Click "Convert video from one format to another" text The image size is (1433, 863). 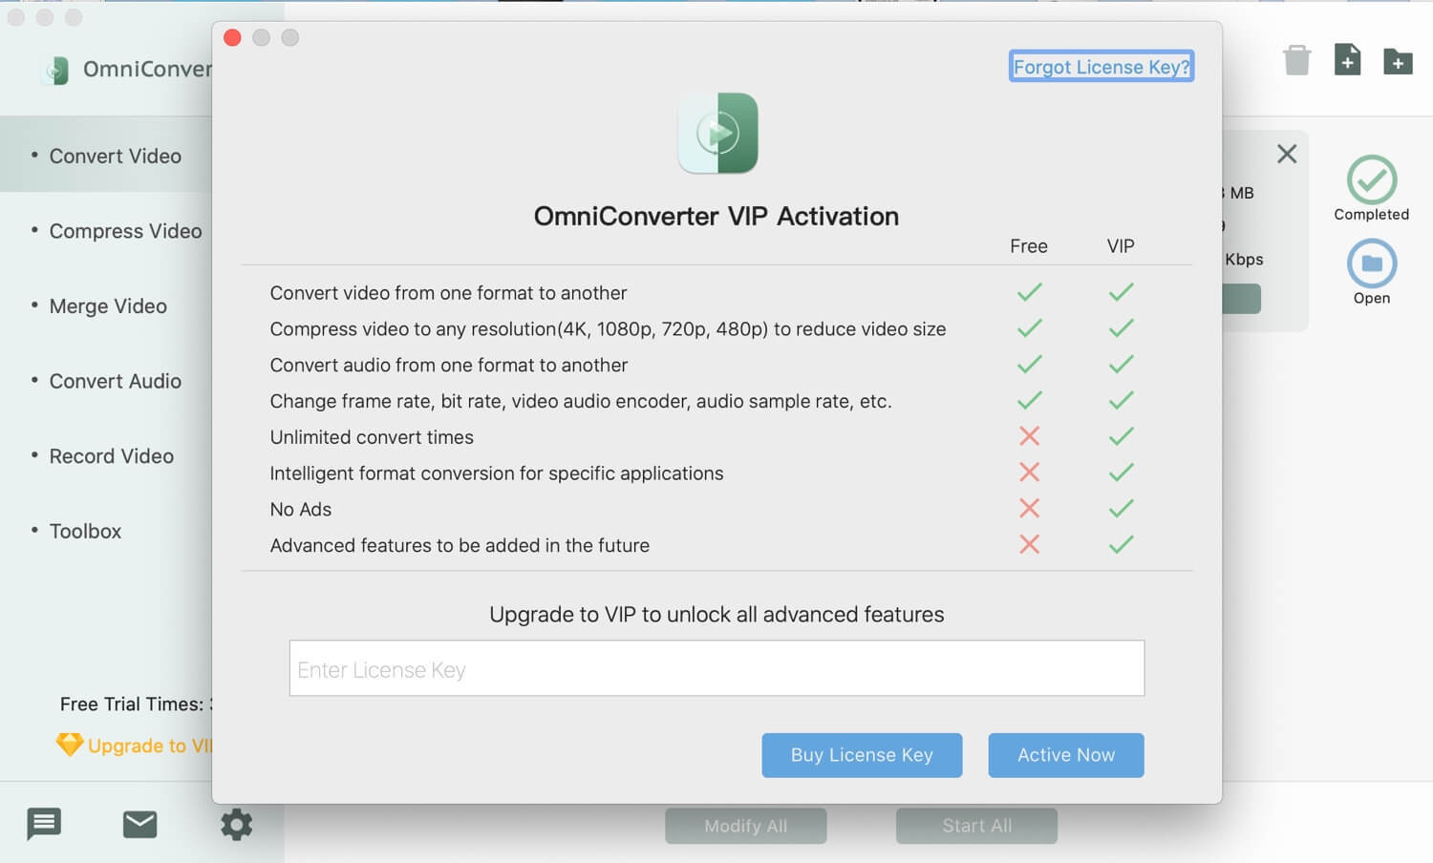(x=448, y=293)
